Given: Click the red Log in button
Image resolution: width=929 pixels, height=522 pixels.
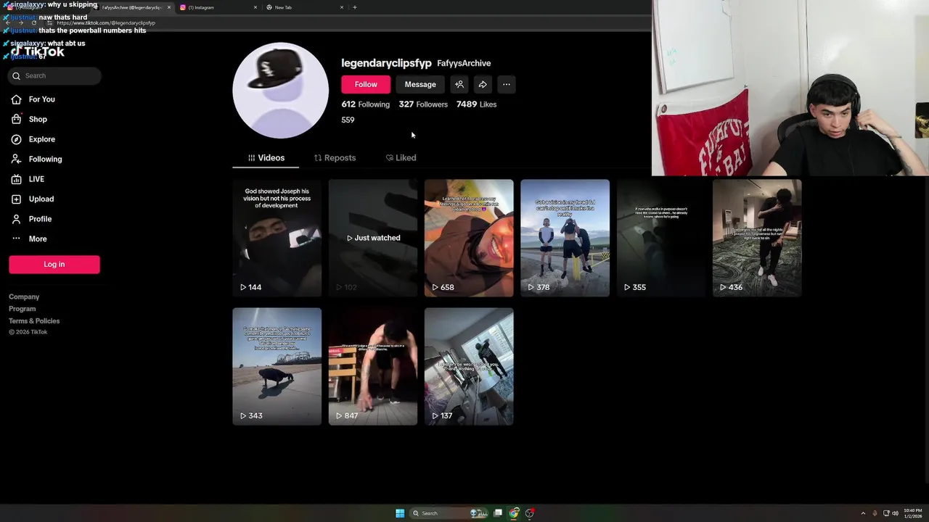Looking at the screenshot, I should [54, 264].
